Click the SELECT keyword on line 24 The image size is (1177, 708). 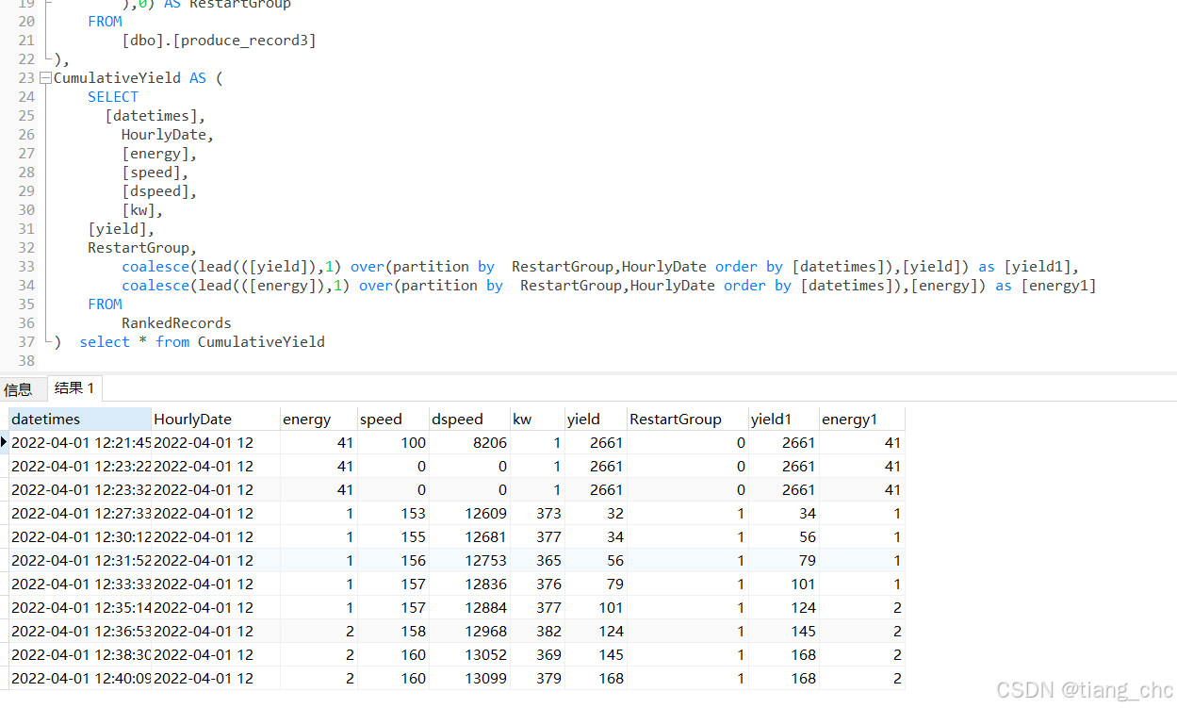(x=113, y=97)
